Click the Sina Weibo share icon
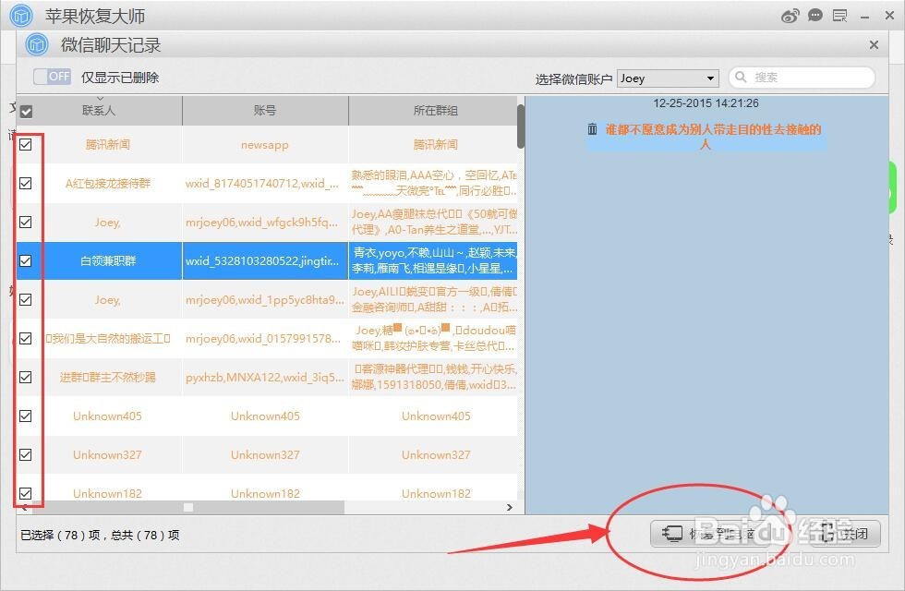 [790, 15]
